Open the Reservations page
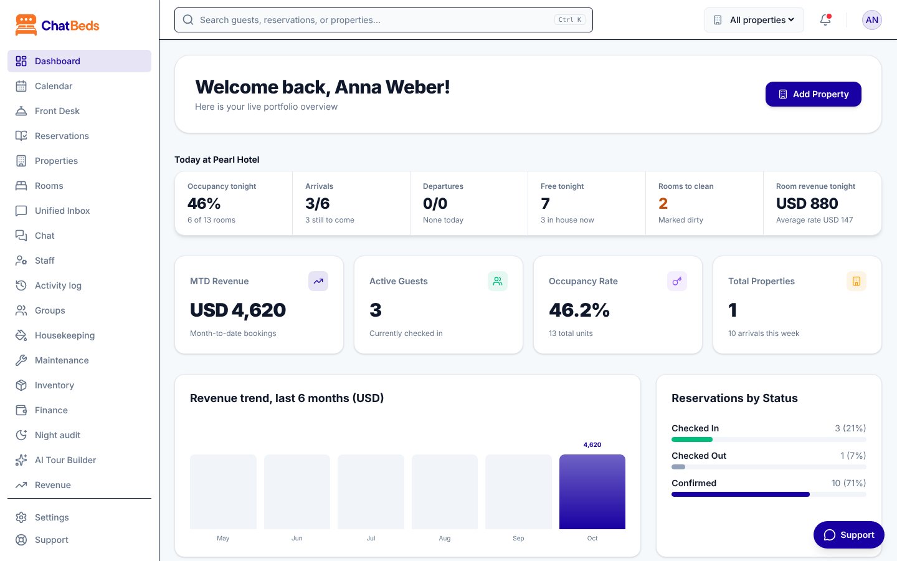The image size is (897, 561). (79, 136)
